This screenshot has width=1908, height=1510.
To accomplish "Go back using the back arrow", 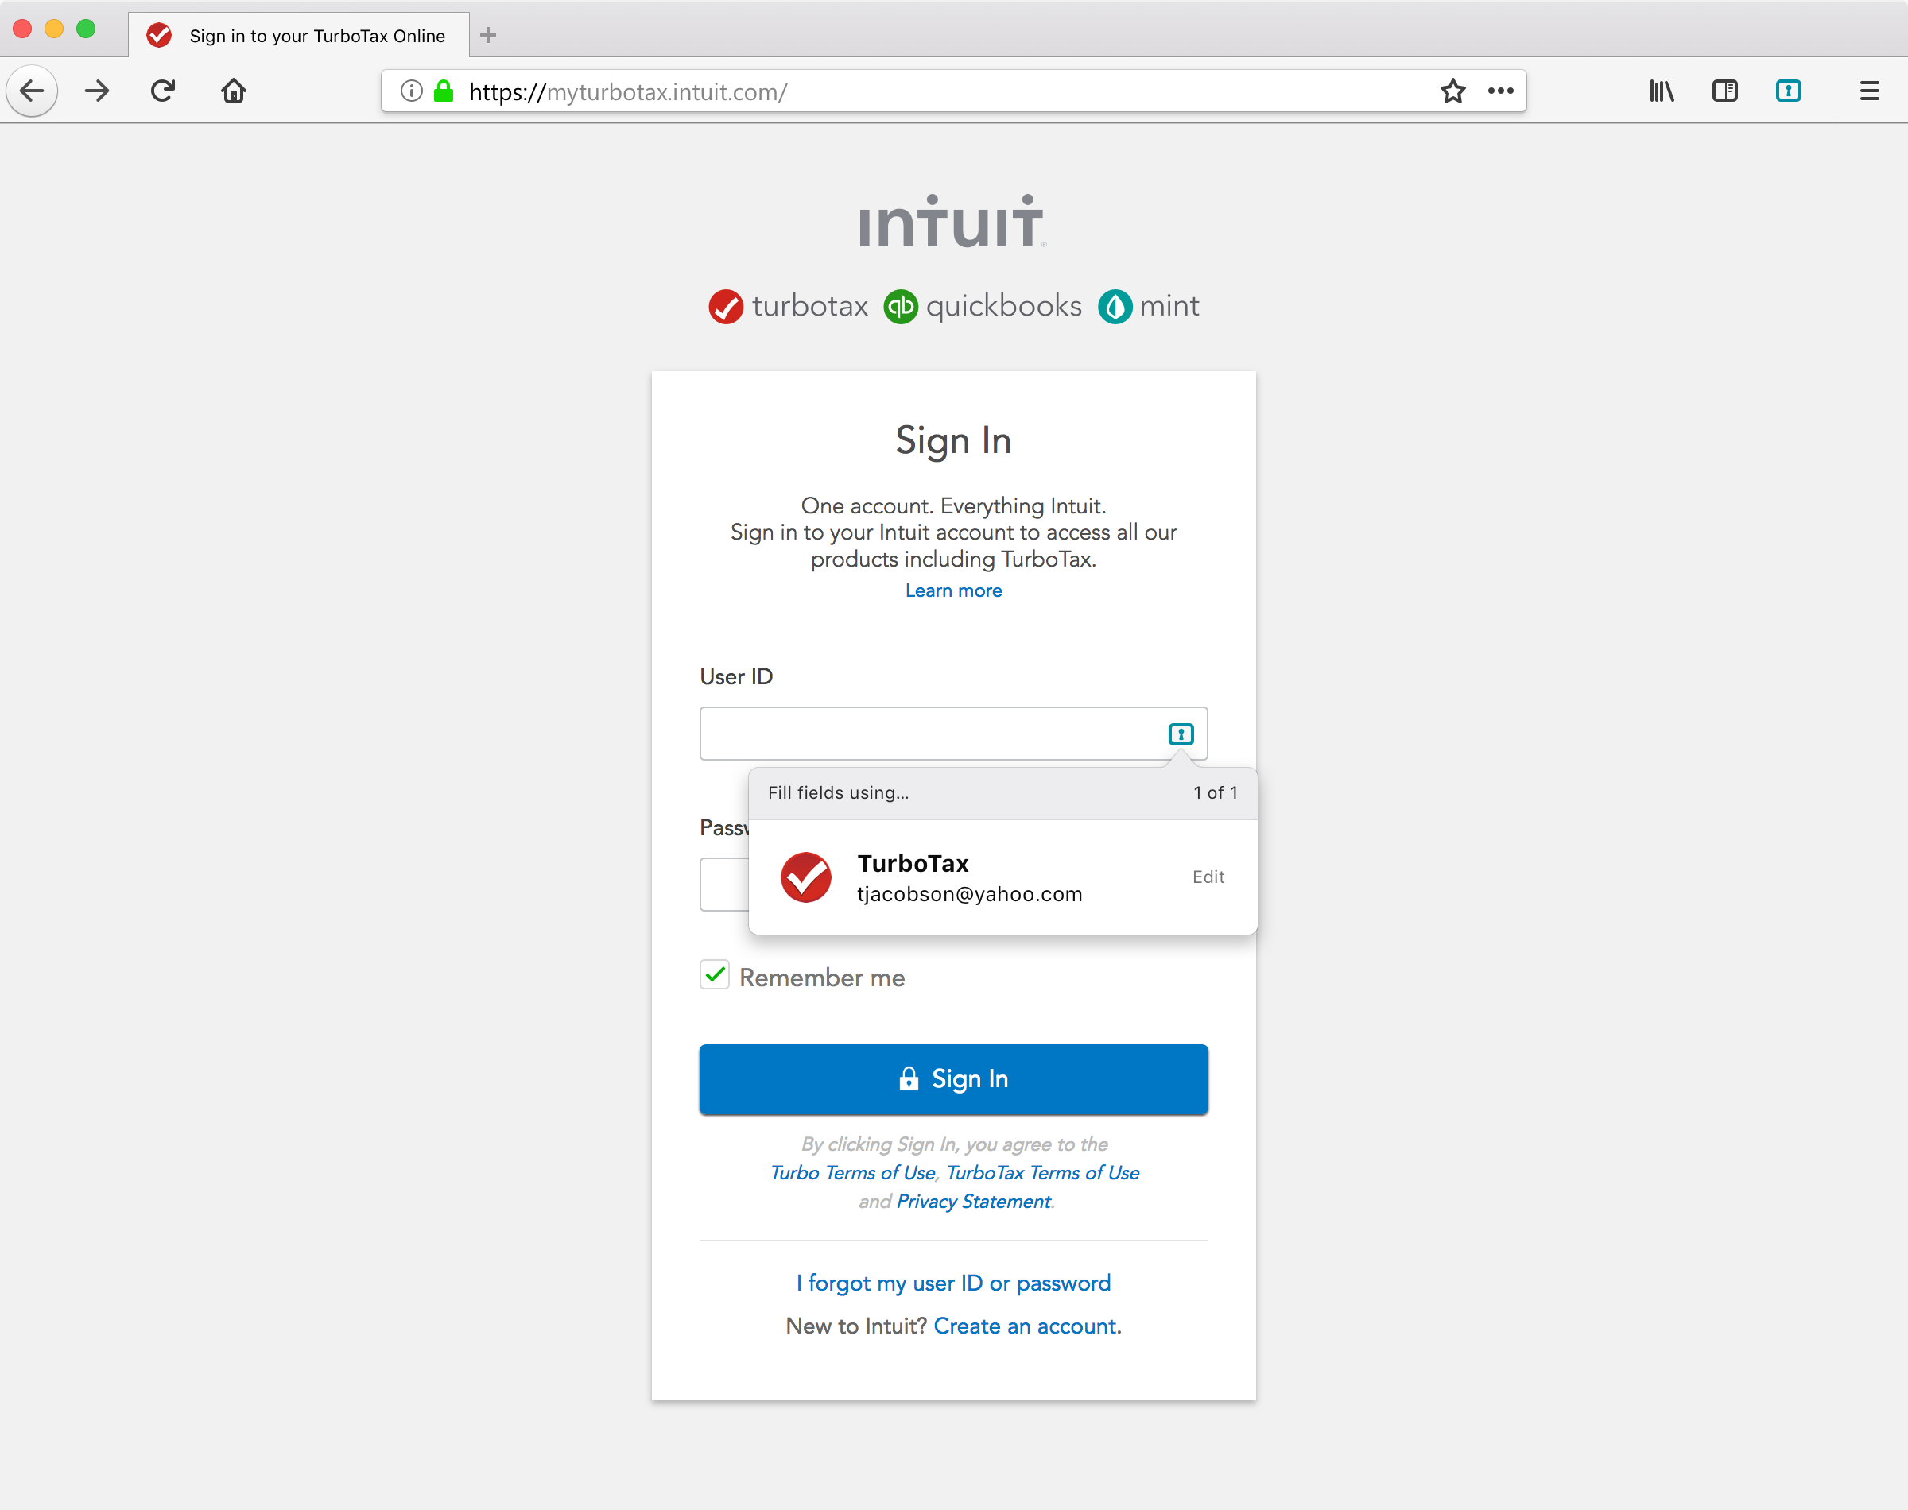I will click(x=32, y=90).
